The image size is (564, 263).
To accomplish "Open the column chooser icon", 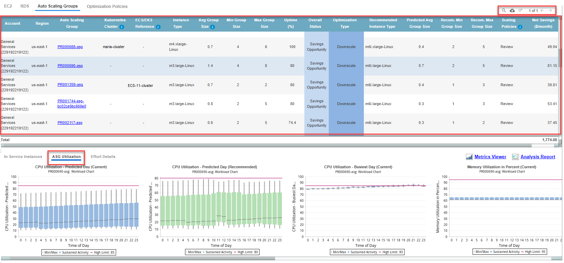I will click(x=521, y=11).
